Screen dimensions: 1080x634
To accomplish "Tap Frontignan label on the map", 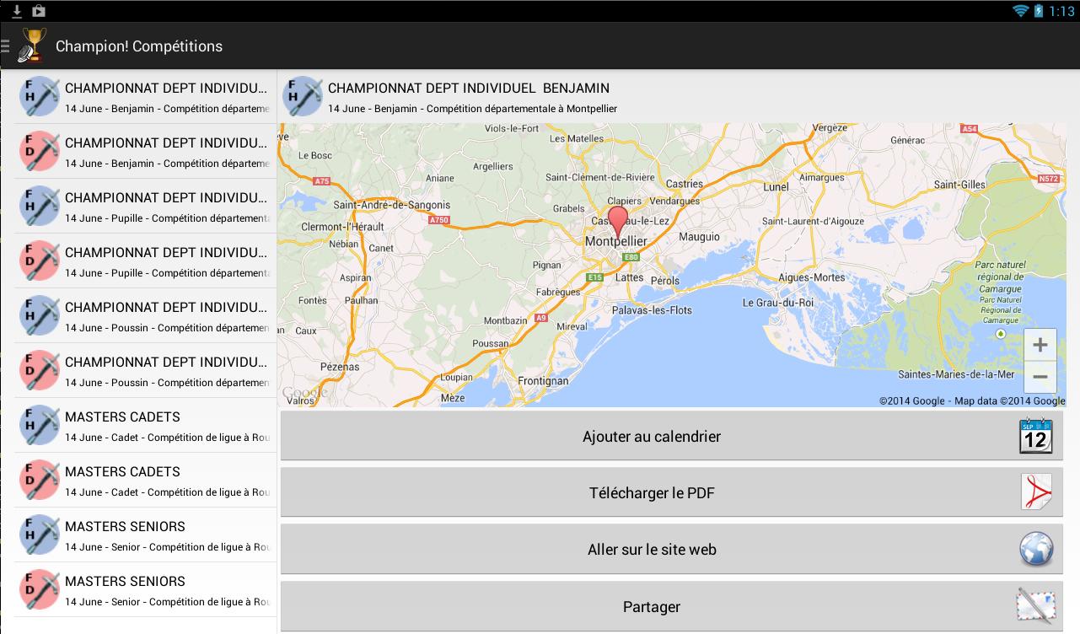I will (x=543, y=380).
